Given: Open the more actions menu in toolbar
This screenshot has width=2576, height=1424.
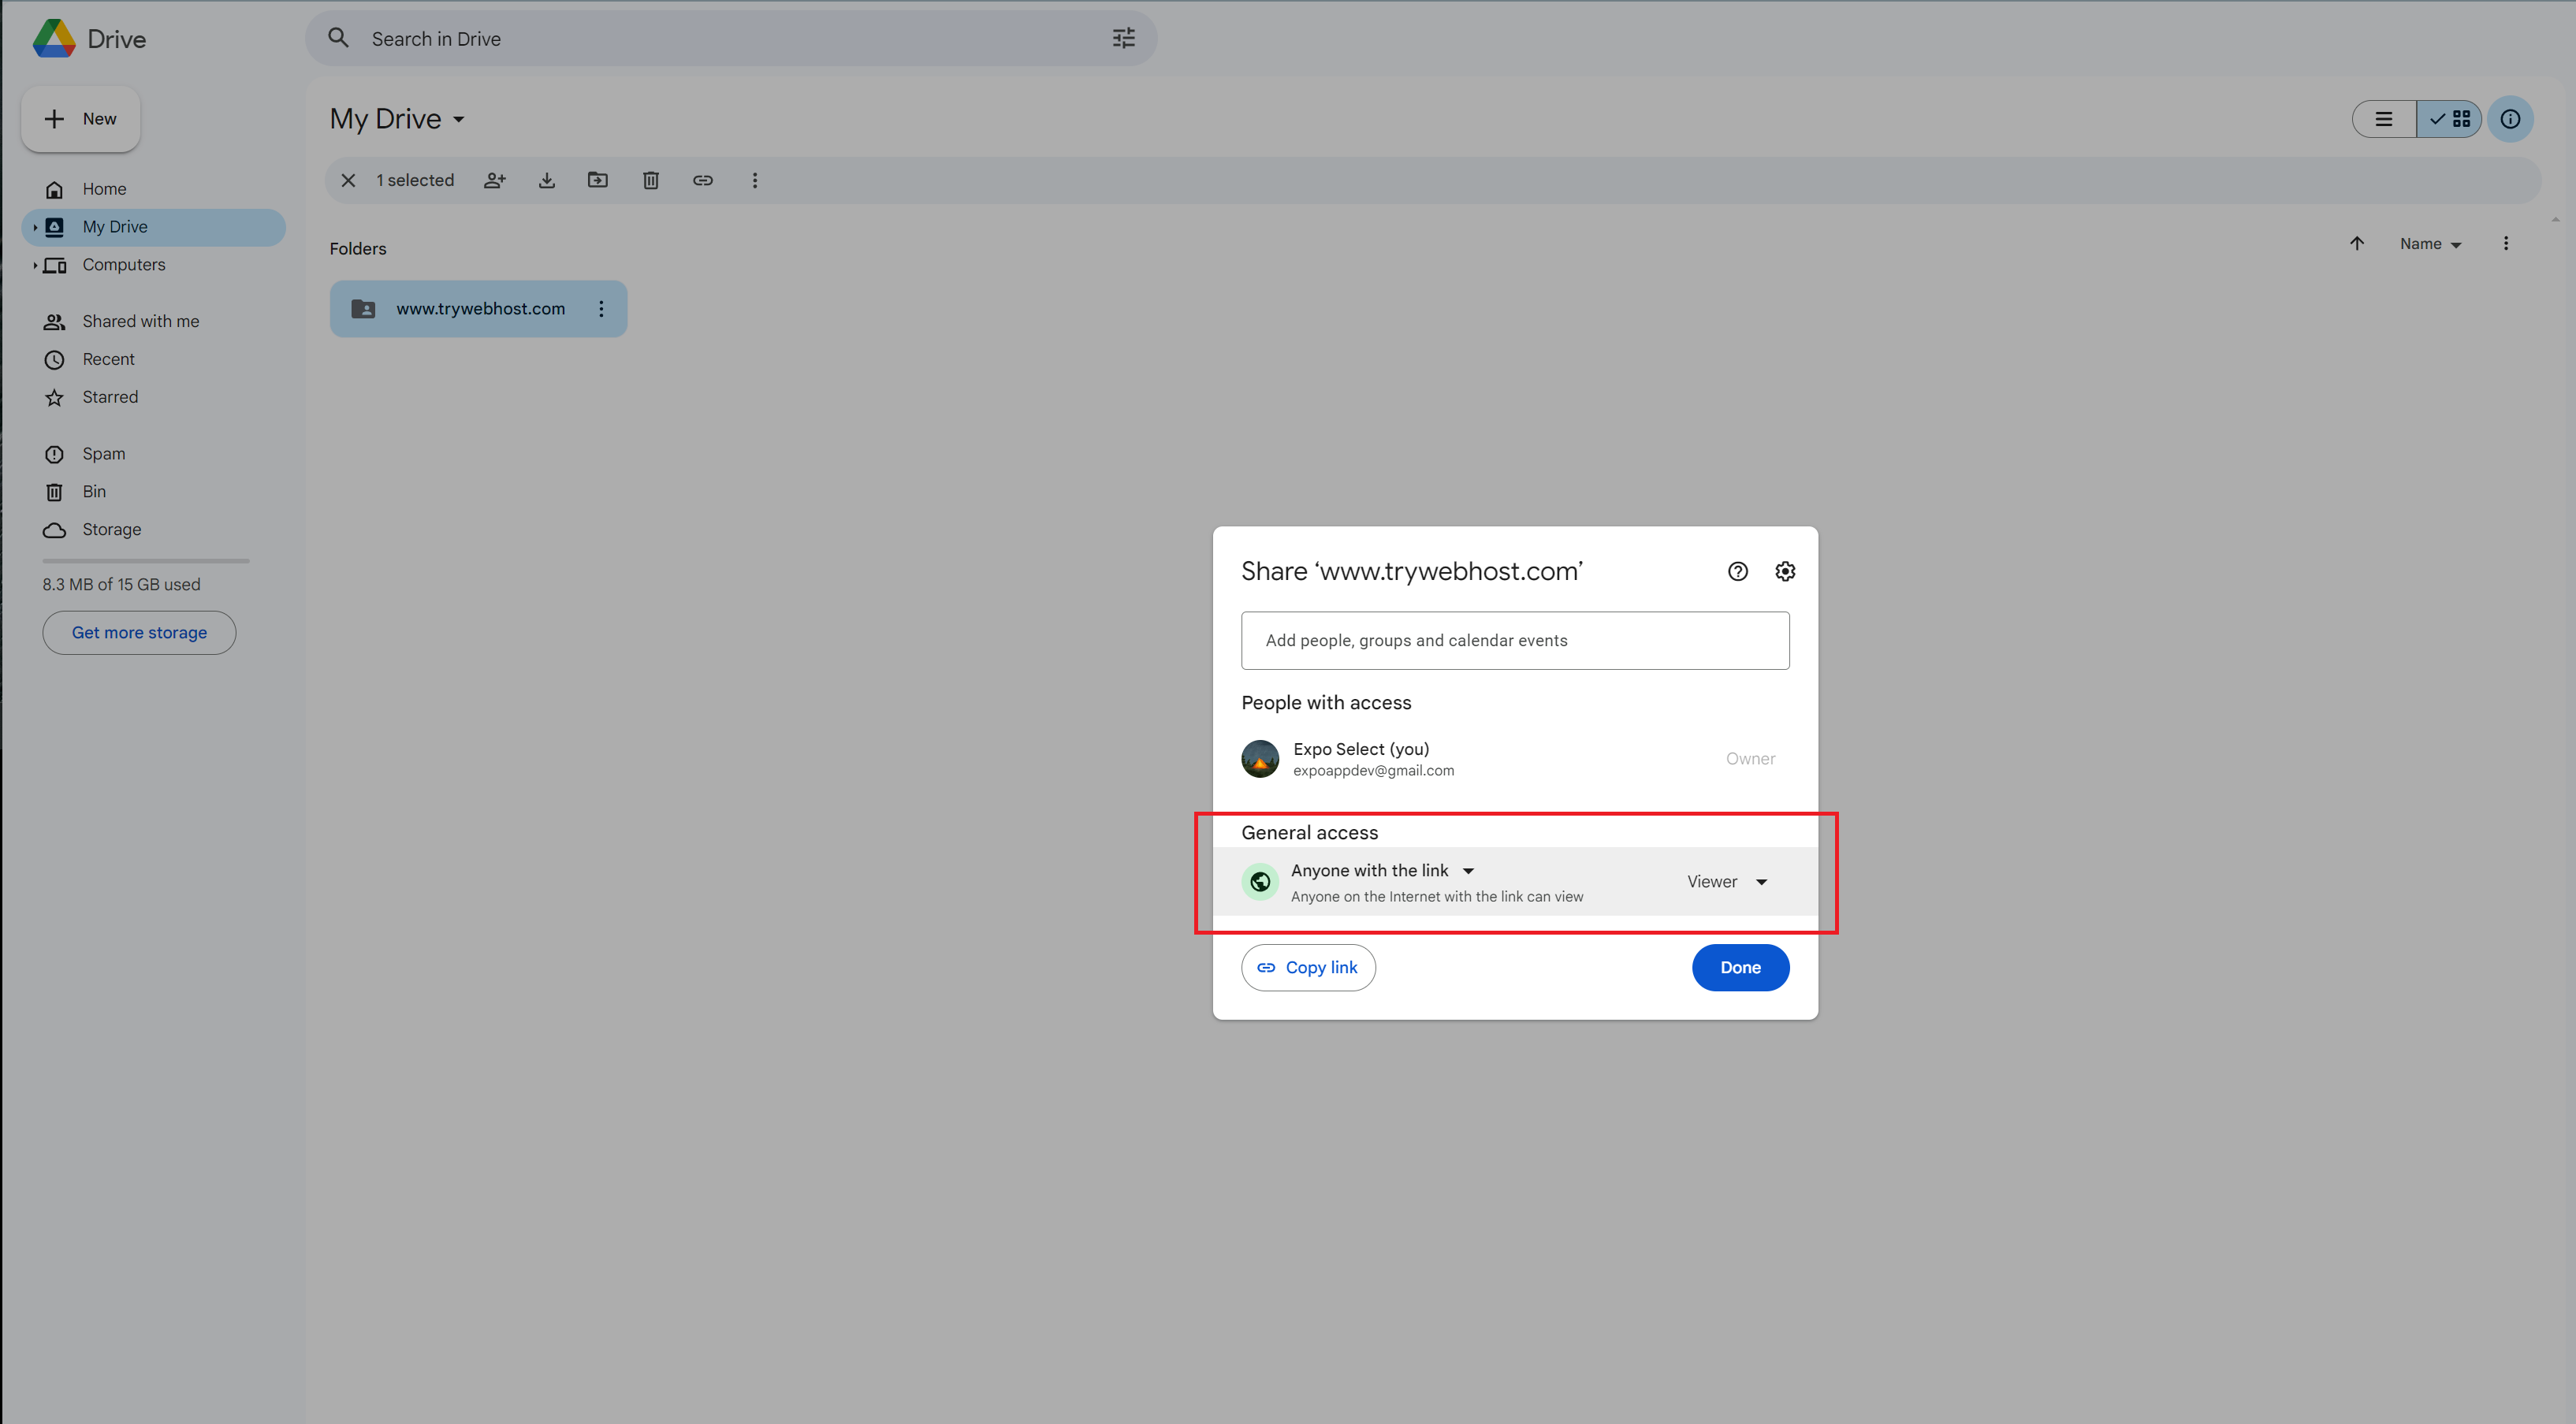Looking at the screenshot, I should coord(755,180).
